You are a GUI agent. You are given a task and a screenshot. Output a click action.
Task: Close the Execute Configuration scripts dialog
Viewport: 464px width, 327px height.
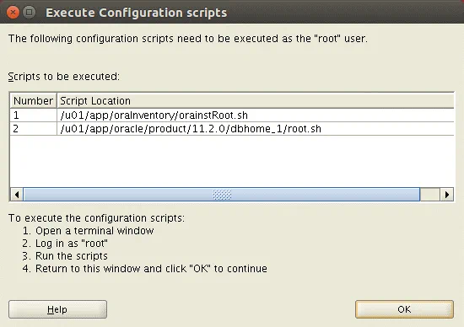pos(13,13)
